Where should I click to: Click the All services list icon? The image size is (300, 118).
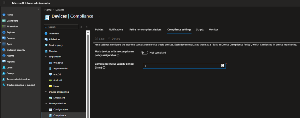pyautogui.click(x=4, y=27)
